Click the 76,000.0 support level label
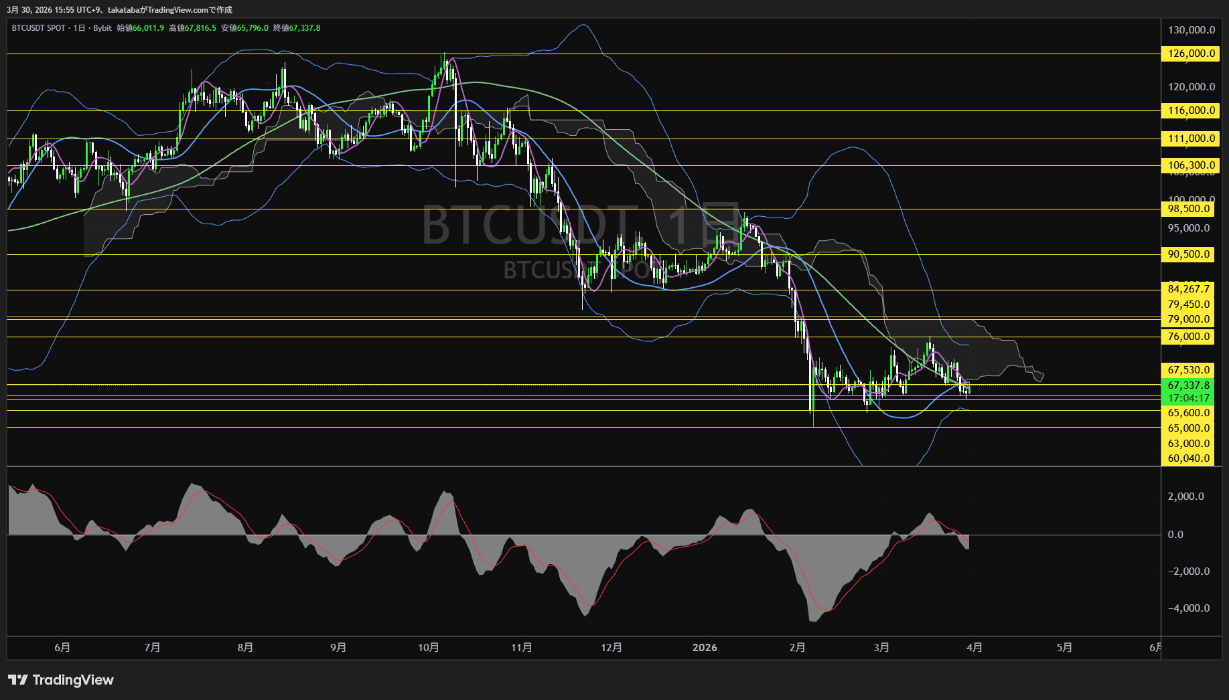The image size is (1229, 700). 1188,337
